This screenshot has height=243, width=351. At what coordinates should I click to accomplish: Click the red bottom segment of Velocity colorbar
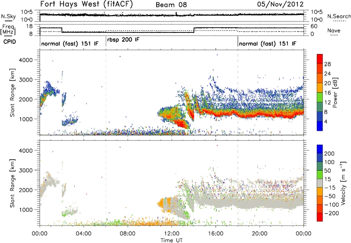320,217
